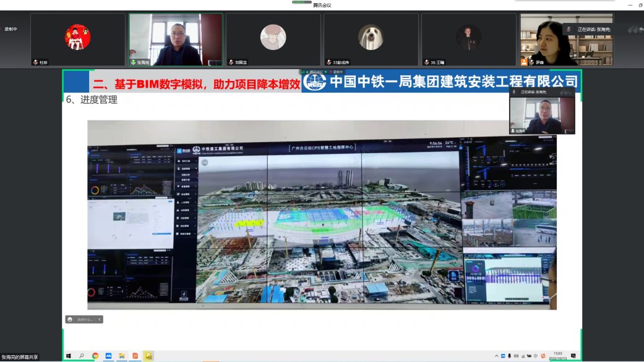Click the blue CREC company logo in slide header
Image resolution: width=644 pixels, height=362 pixels.
click(x=315, y=81)
